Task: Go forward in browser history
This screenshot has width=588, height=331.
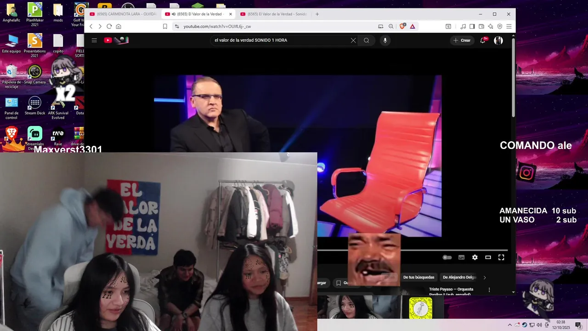Action: tap(100, 27)
